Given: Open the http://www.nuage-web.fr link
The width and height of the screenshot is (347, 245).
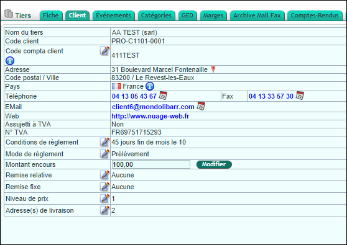Looking at the screenshot, I should (150, 116).
